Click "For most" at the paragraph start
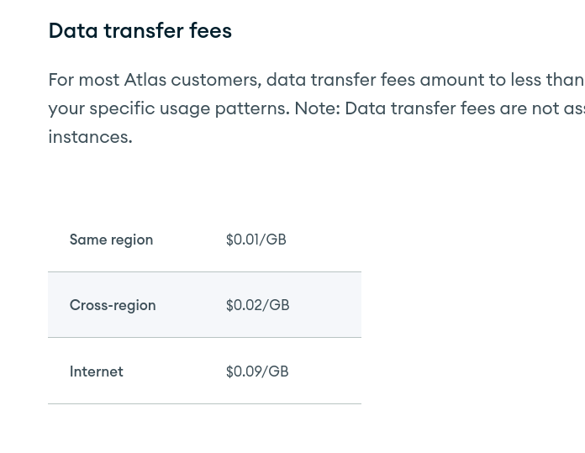This screenshot has width=585, height=453. [x=83, y=80]
